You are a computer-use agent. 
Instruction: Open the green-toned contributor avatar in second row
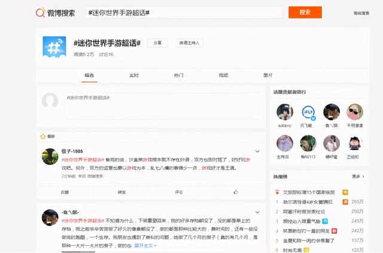pyautogui.click(x=308, y=143)
